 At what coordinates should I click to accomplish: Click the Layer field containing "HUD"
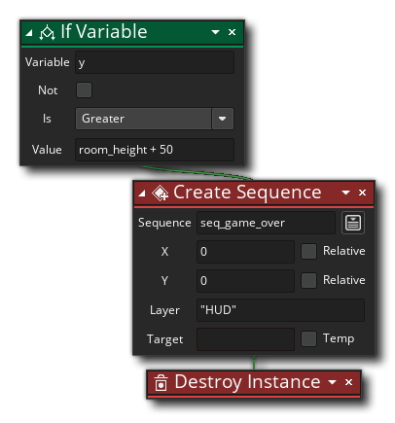click(280, 310)
